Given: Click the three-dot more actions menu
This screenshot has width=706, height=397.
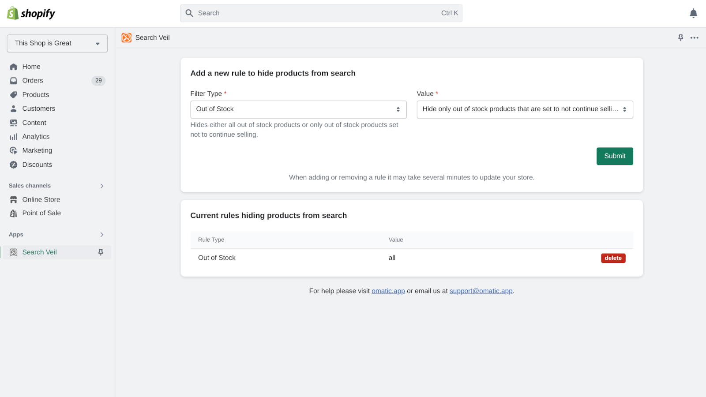Looking at the screenshot, I should coord(695,37).
